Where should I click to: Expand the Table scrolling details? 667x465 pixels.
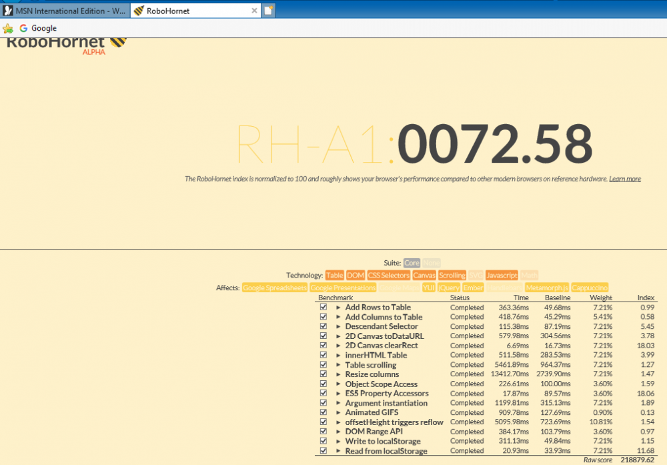tap(338, 365)
